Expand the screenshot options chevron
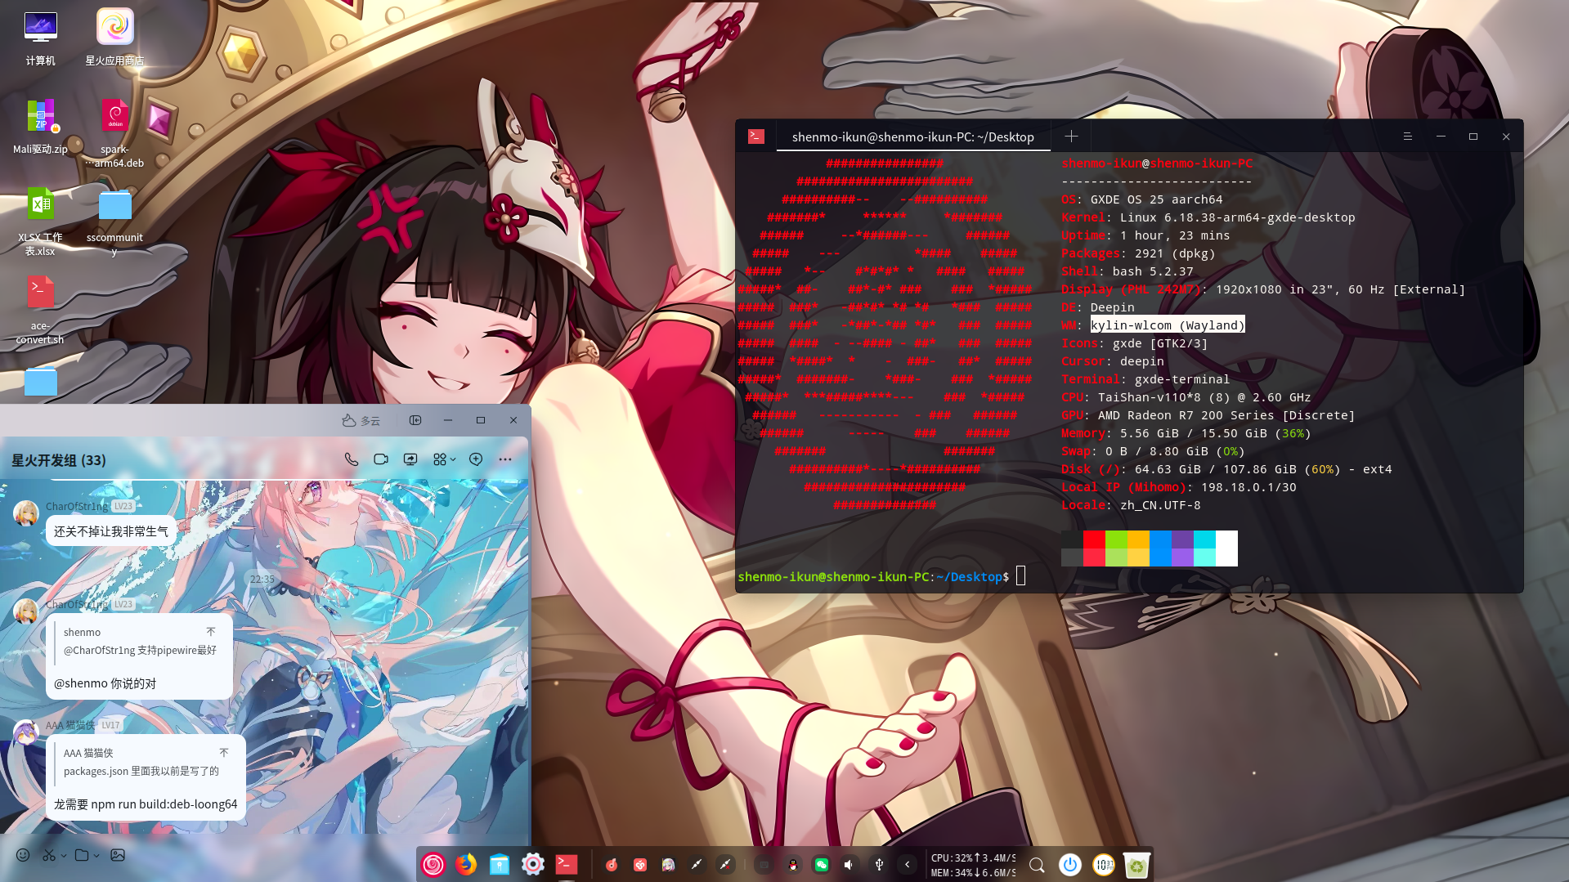The width and height of the screenshot is (1569, 882). 64,856
